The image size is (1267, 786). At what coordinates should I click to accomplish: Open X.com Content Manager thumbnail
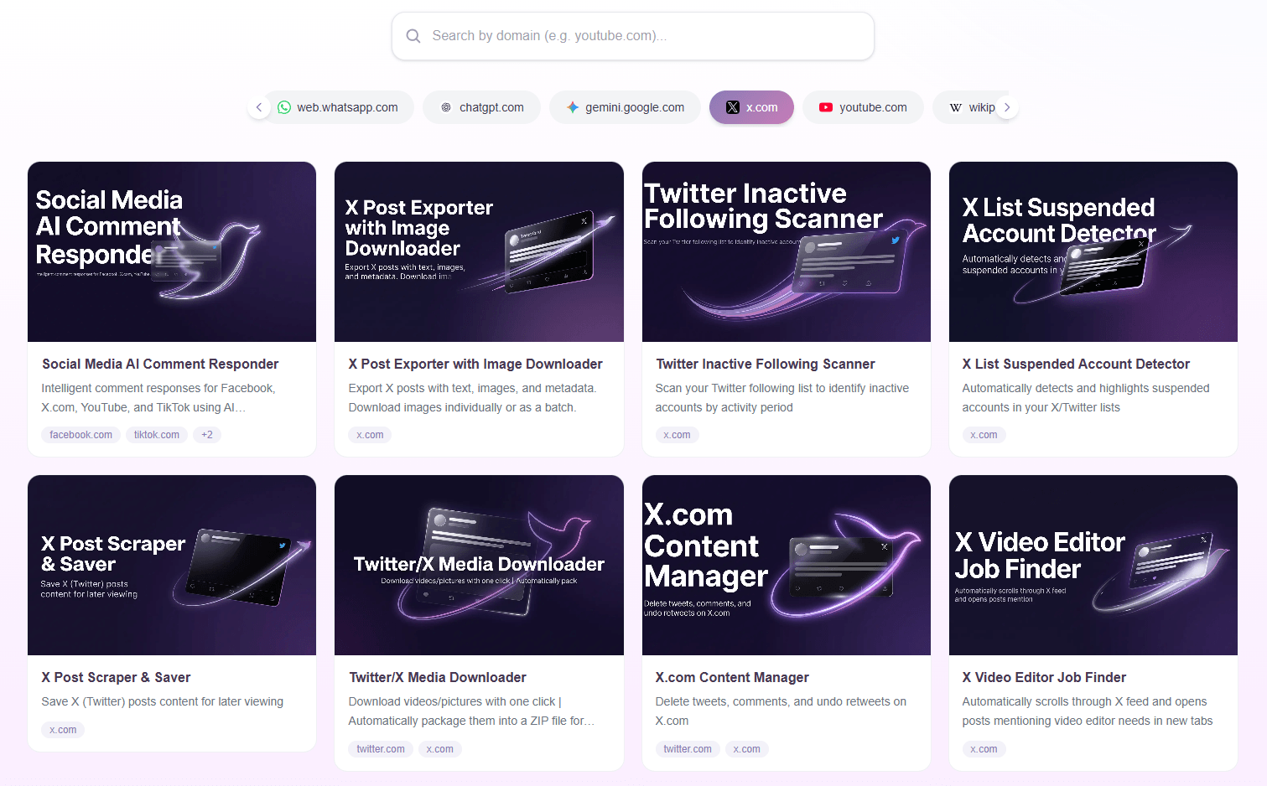pos(787,565)
